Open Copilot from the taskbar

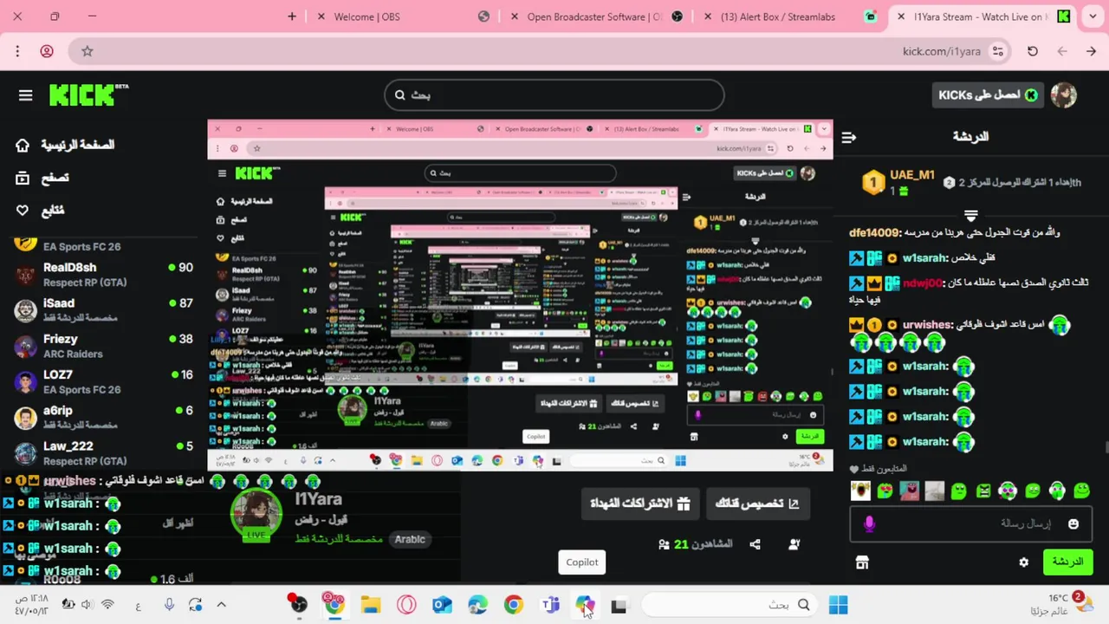(x=586, y=605)
